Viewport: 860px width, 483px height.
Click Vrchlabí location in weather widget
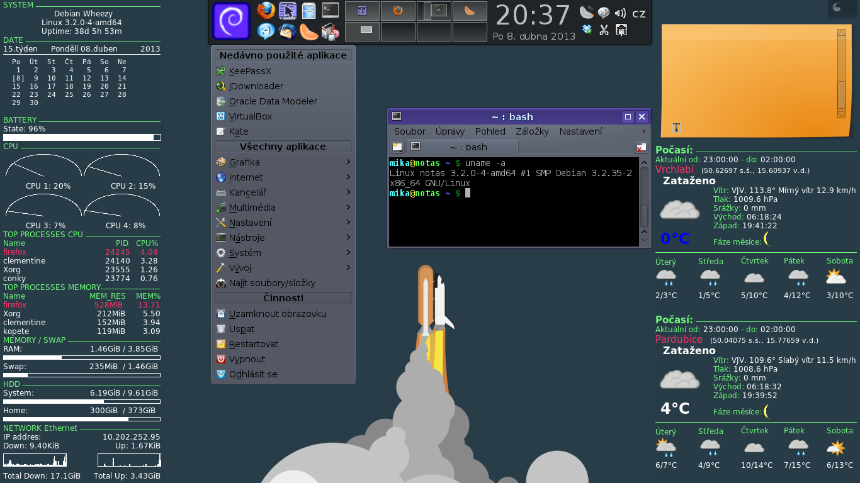[x=674, y=169]
